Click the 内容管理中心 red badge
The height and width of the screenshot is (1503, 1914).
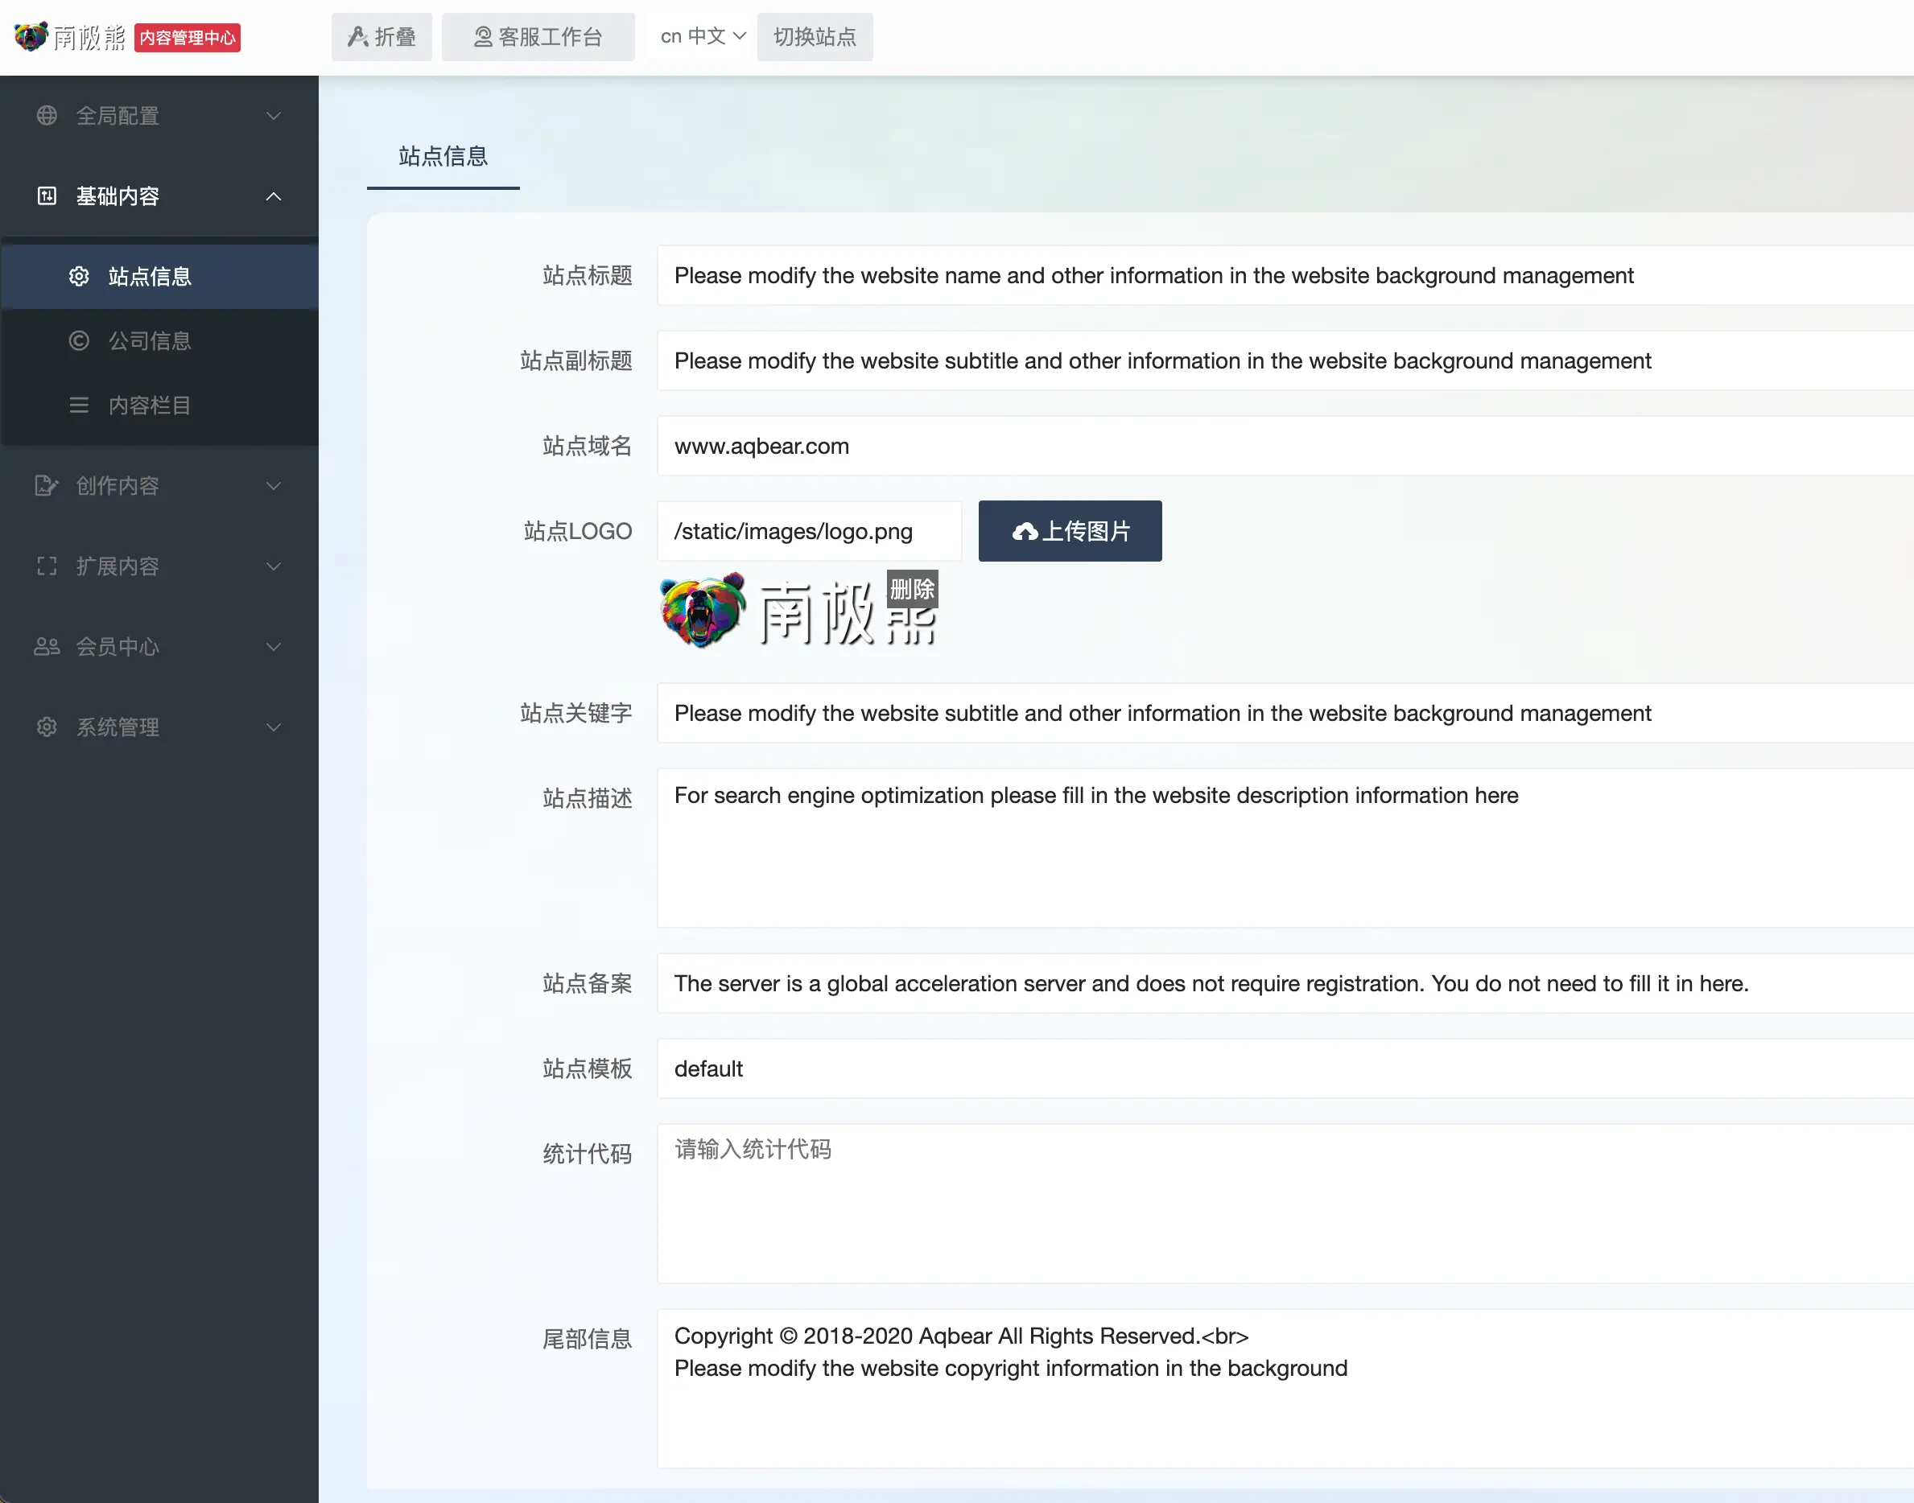coord(188,38)
